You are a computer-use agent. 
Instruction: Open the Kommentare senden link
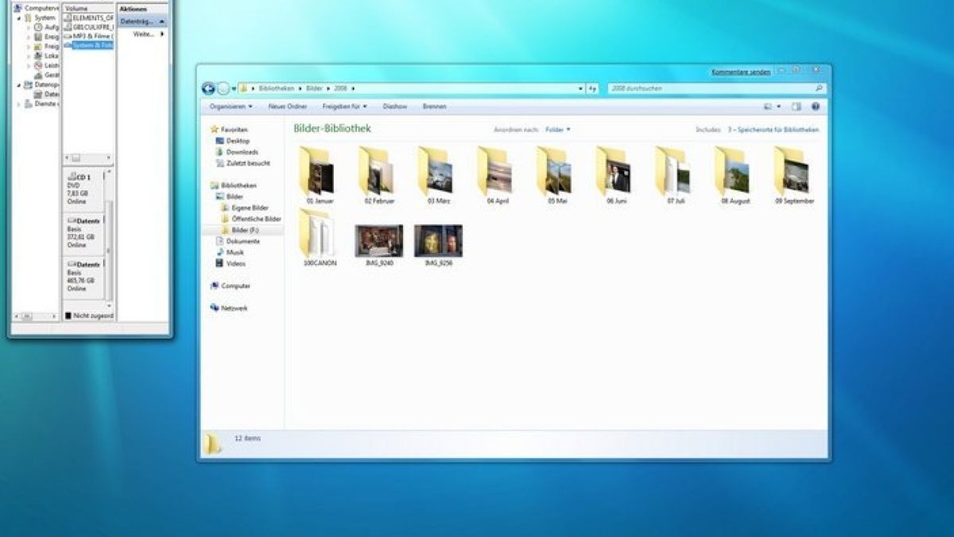tap(739, 71)
